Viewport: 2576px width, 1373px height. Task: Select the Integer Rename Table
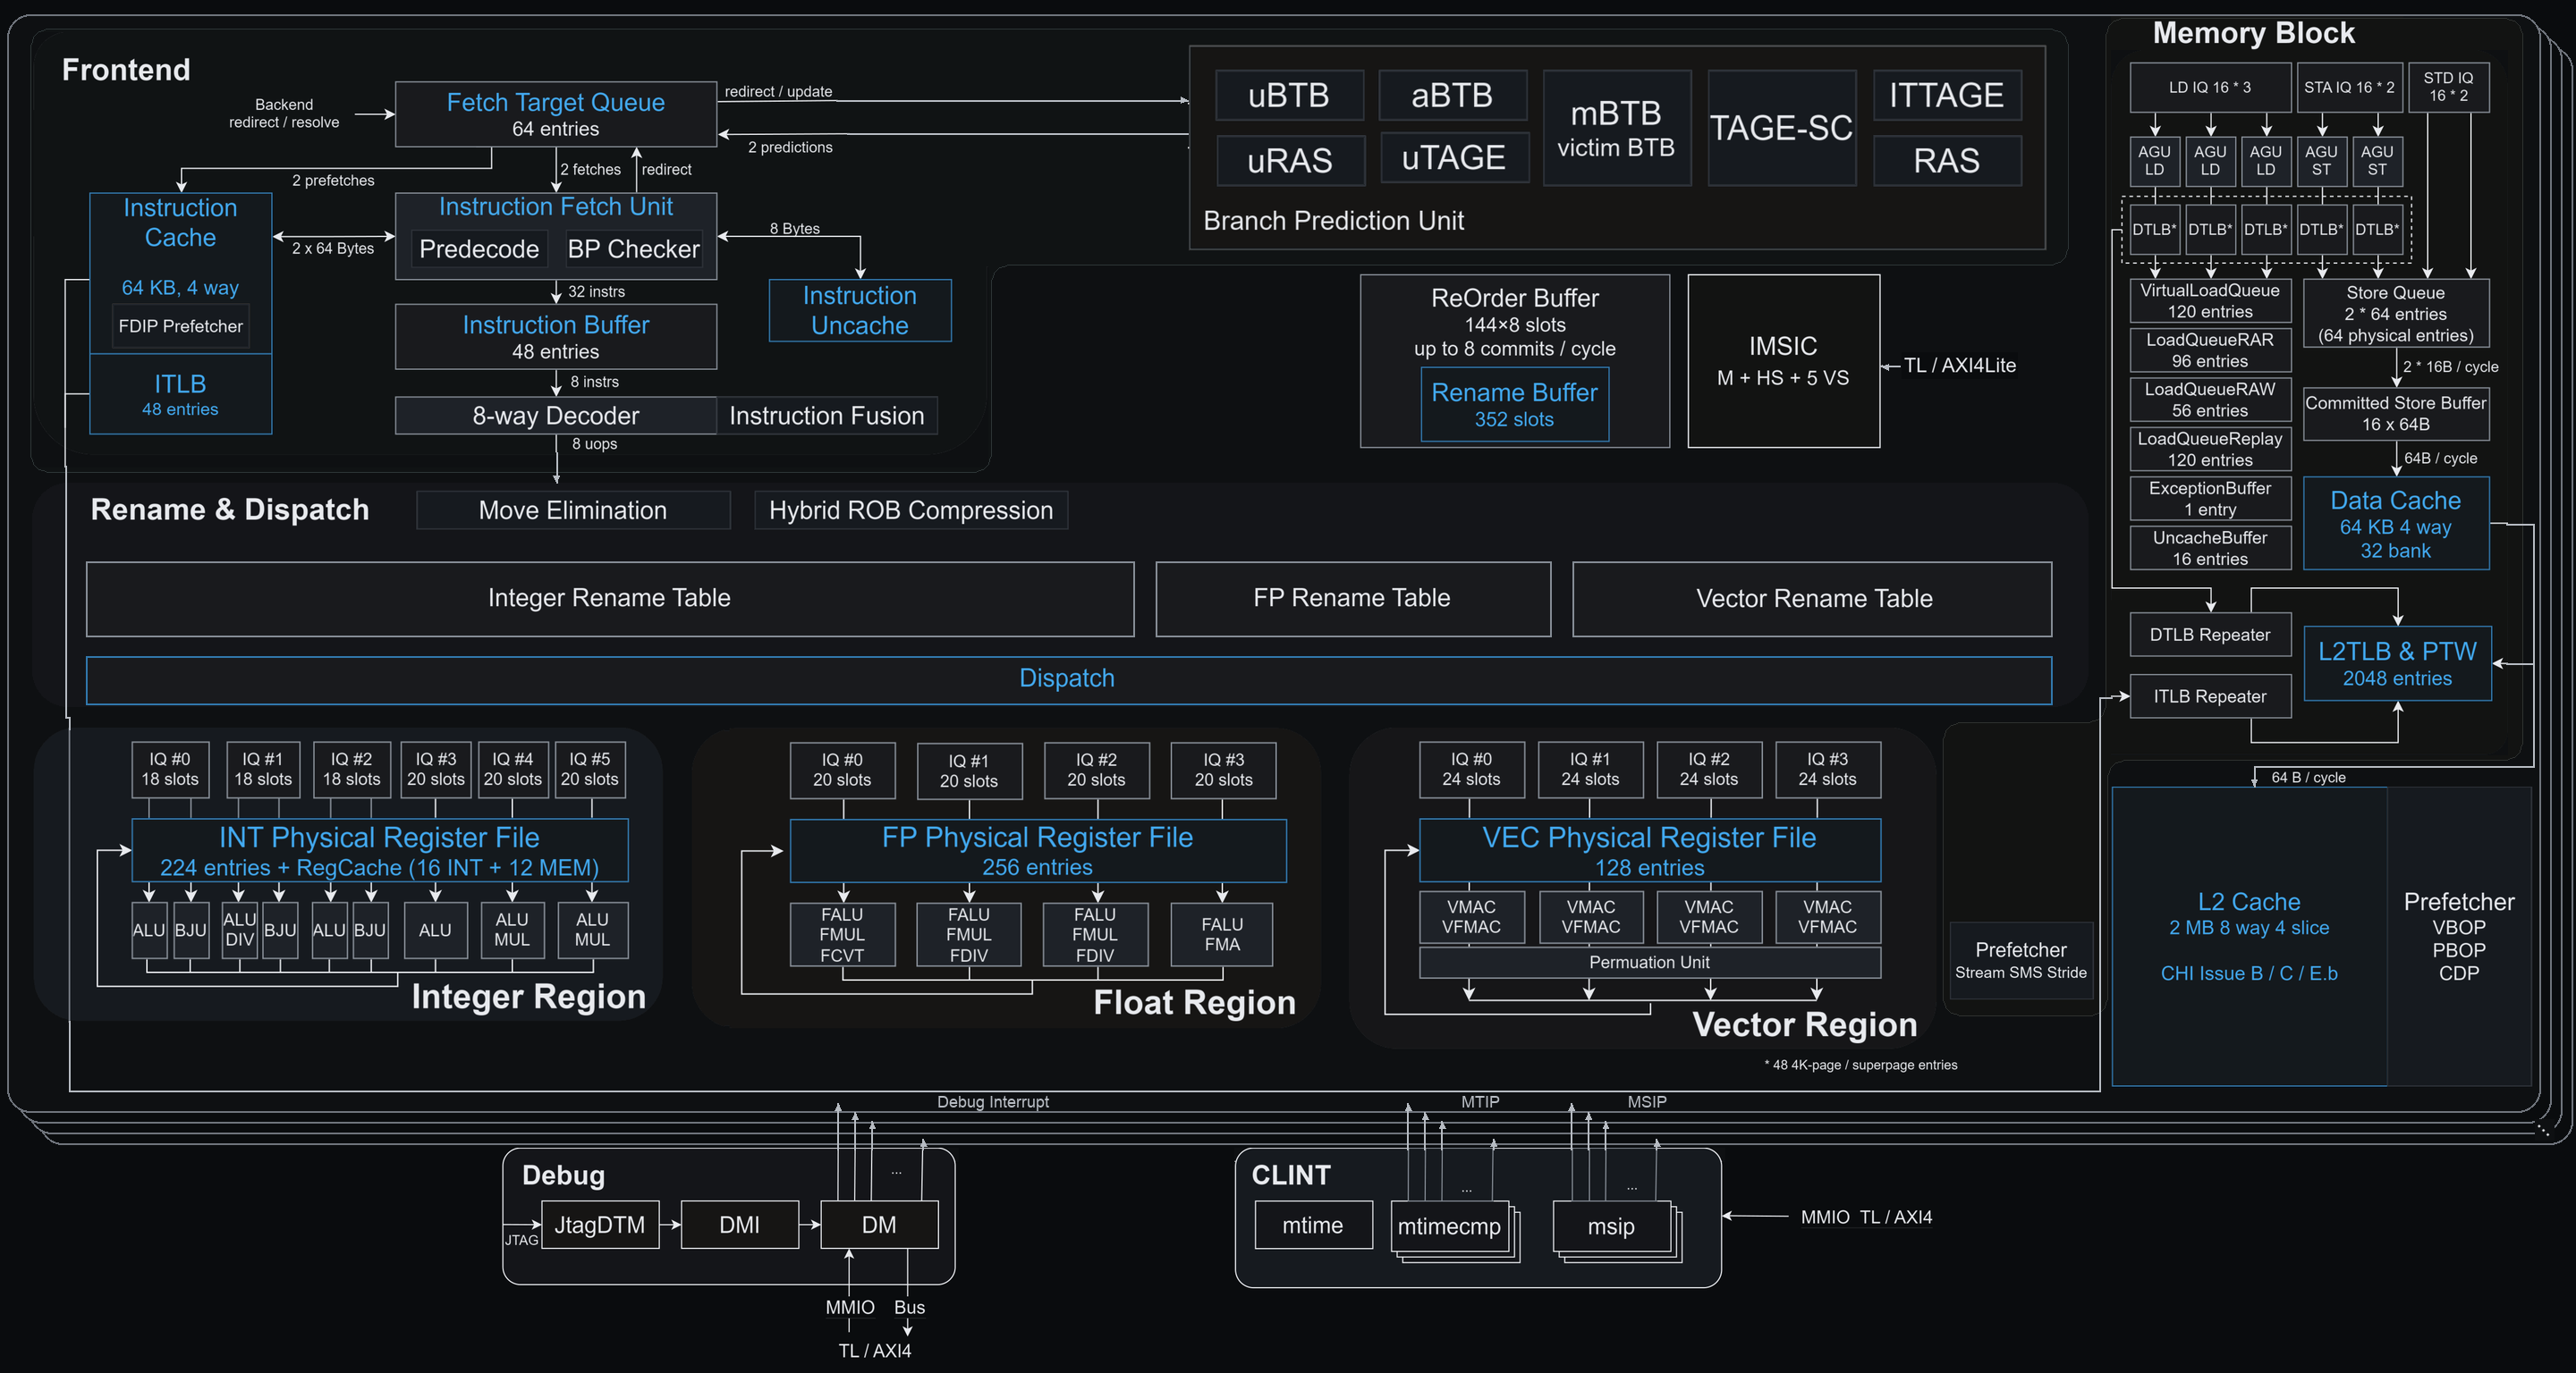click(610, 599)
